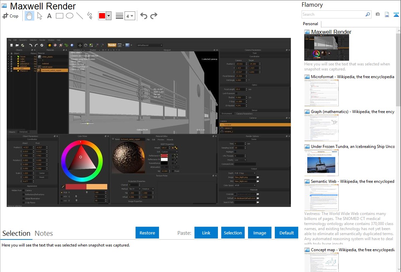The image size is (401, 272).
Task: Undo the last annotation
Action: [144, 16]
